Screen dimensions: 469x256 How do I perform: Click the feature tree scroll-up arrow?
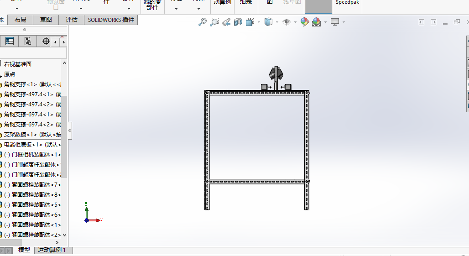(64, 63)
